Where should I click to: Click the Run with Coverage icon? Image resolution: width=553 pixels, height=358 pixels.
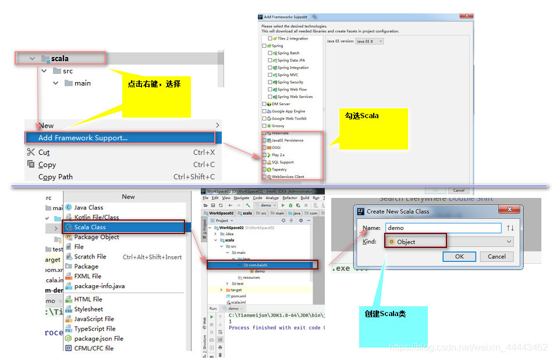pyautogui.click(x=299, y=205)
